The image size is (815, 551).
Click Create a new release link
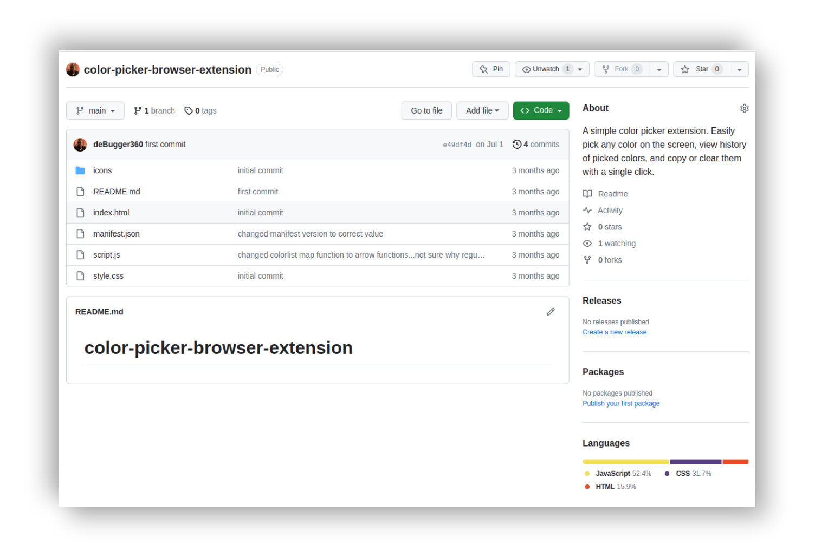pos(614,332)
